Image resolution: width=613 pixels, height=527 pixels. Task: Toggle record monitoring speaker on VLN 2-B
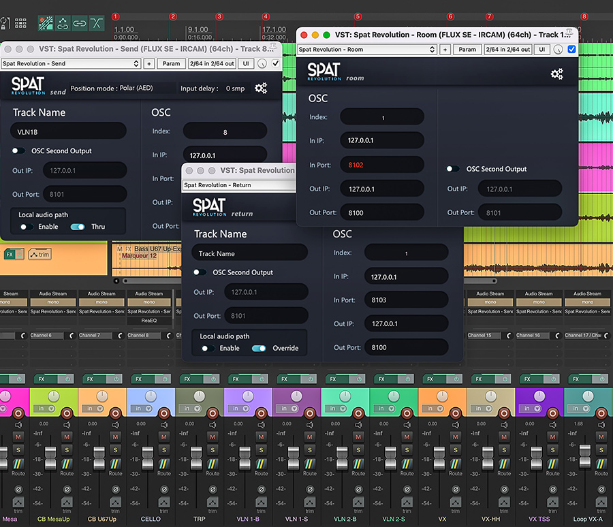[358, 425]
